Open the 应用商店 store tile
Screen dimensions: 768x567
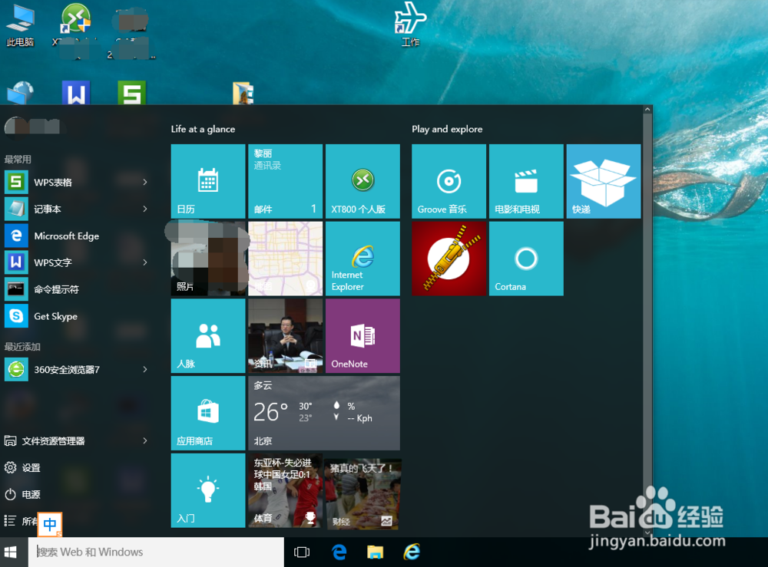(x=207, y=413)
